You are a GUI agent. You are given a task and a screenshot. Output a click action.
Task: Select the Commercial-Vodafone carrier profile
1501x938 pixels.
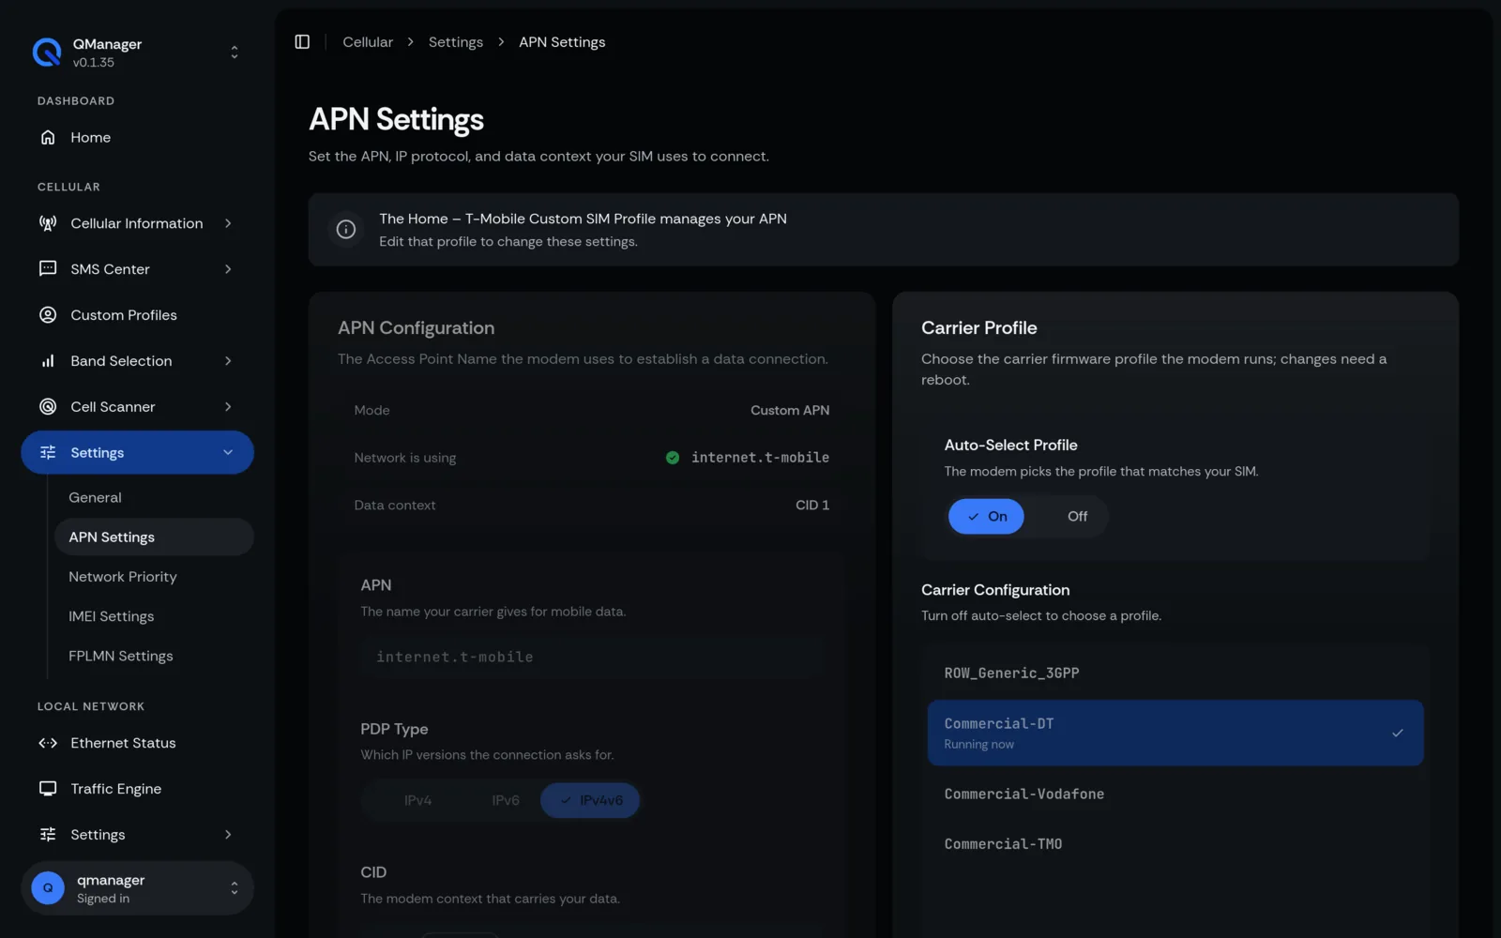(x=1175, y=794)
